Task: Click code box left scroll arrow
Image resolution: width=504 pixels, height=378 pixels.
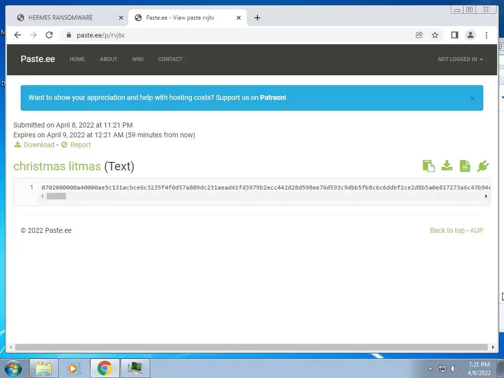Action: [42, 196]
